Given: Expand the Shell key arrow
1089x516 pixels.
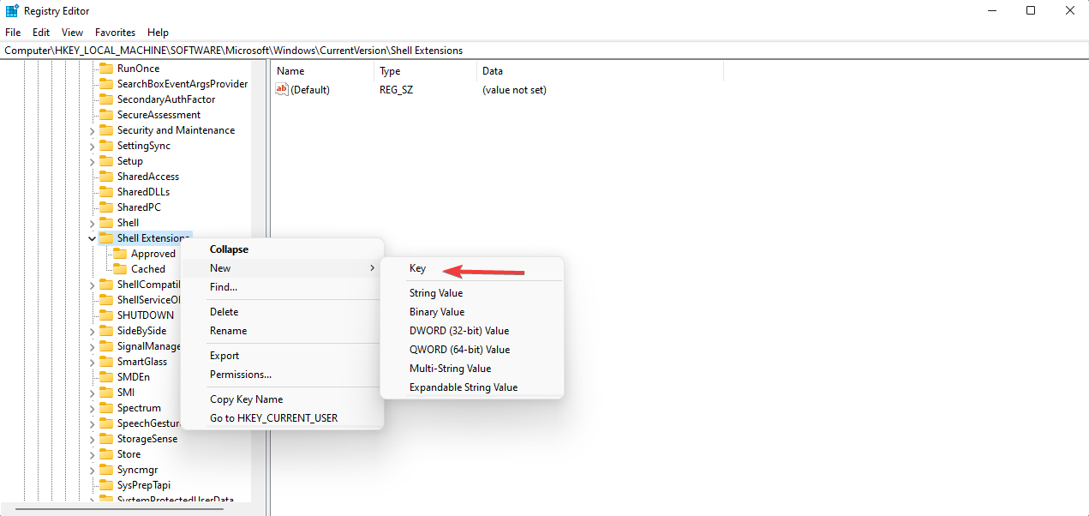Looking at the screenshot, I should click(92, 223).
